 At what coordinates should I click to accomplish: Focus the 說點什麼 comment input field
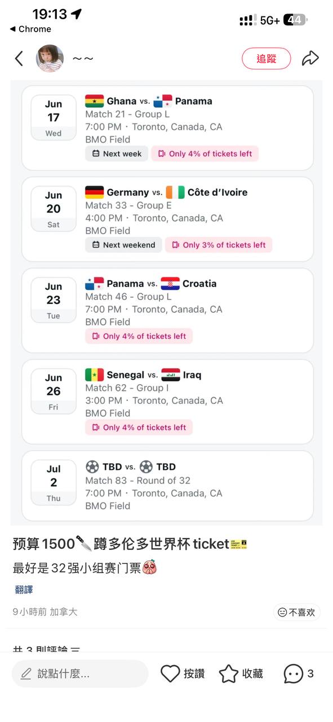79,673
